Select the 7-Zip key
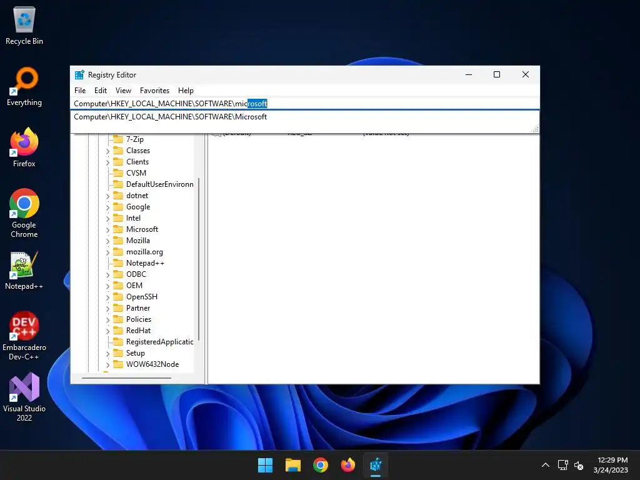This screenshot has width=640, height=480. 135,139
